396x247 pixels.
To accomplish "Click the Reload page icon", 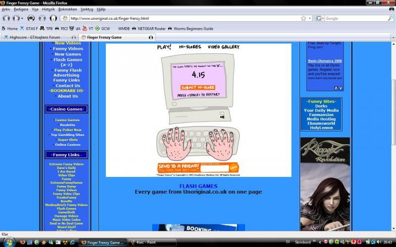I will click(31, 18).
